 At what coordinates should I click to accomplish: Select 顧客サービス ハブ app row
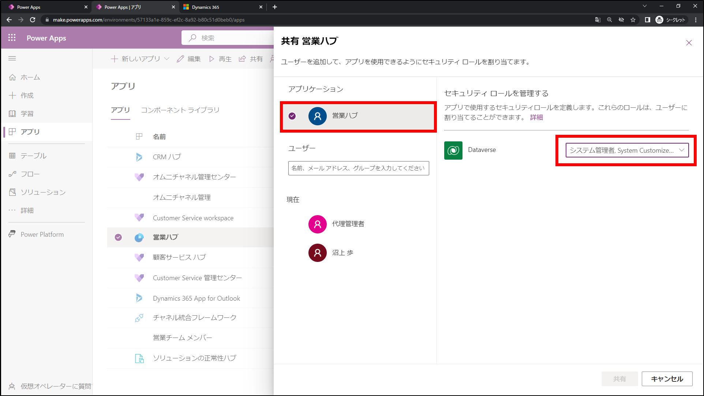coord(190,258)
